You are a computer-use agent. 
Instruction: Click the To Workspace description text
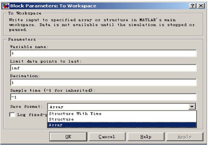(102, 25)
